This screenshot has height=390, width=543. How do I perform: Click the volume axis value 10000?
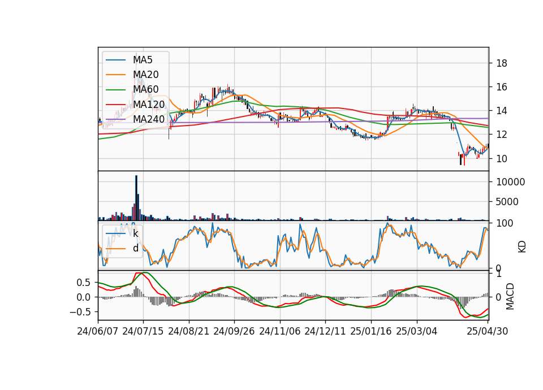pyautogui.click(x=510, y=182)
